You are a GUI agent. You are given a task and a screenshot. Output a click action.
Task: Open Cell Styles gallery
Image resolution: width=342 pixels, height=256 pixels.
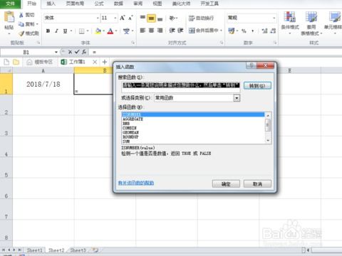point(334,23)
